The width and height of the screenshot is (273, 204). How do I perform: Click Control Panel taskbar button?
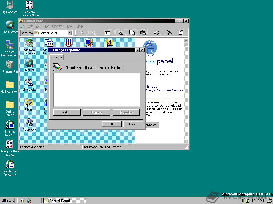(65, 201)
